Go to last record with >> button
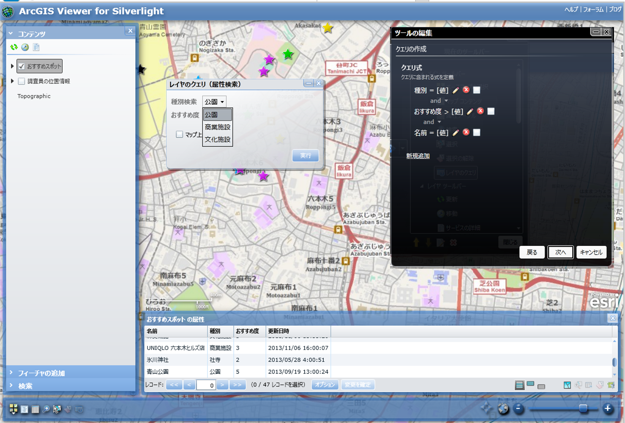 tap(237, 385)
